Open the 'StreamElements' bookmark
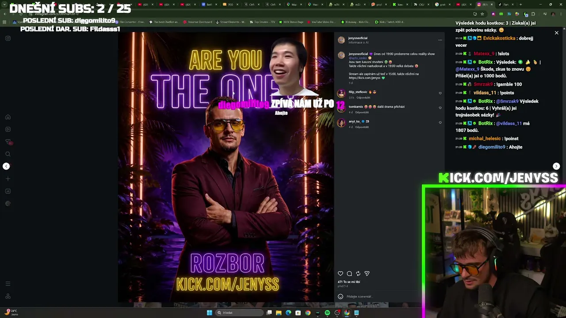 tap(230, 22)
